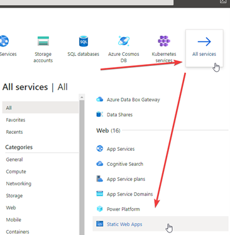230x235 pixels.
Task: Click the sidebar scrollbar up arrow
Action: [82, 97]
